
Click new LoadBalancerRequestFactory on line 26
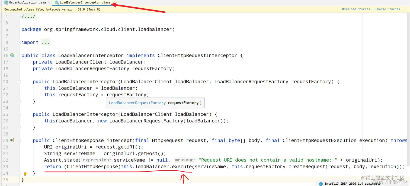point(140,121)
